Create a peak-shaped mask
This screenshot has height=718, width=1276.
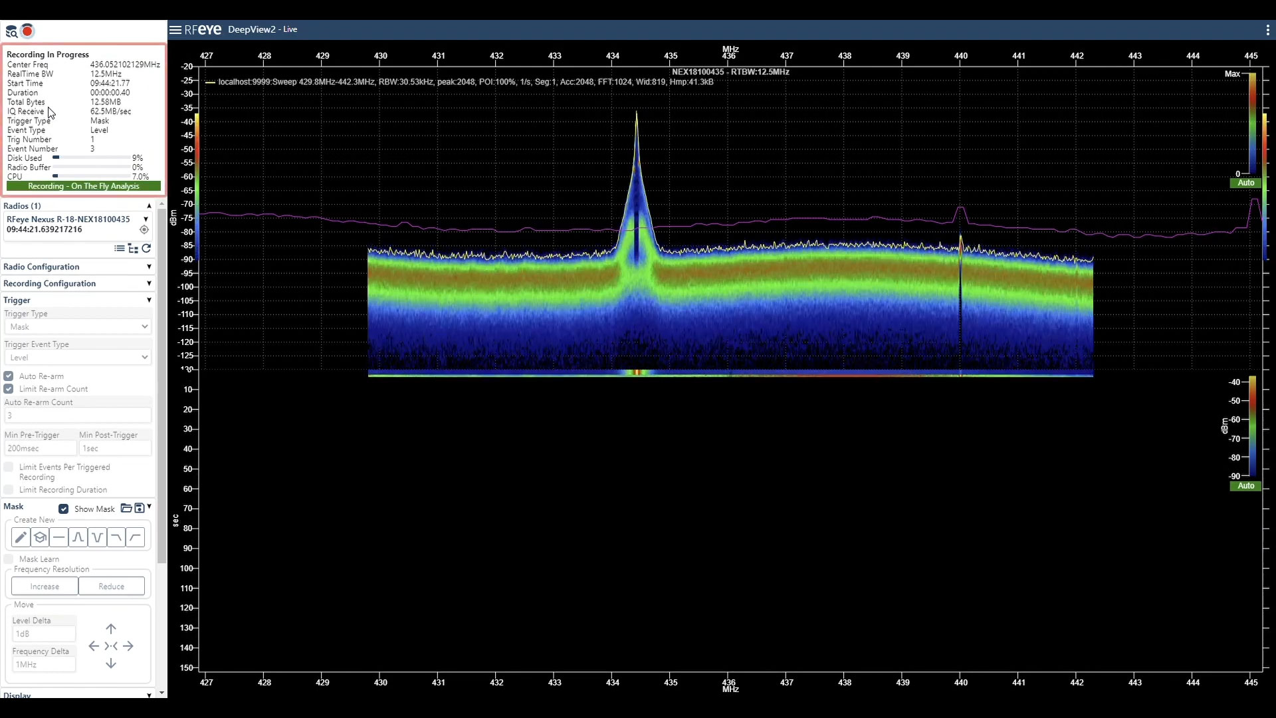pos(78,537)
